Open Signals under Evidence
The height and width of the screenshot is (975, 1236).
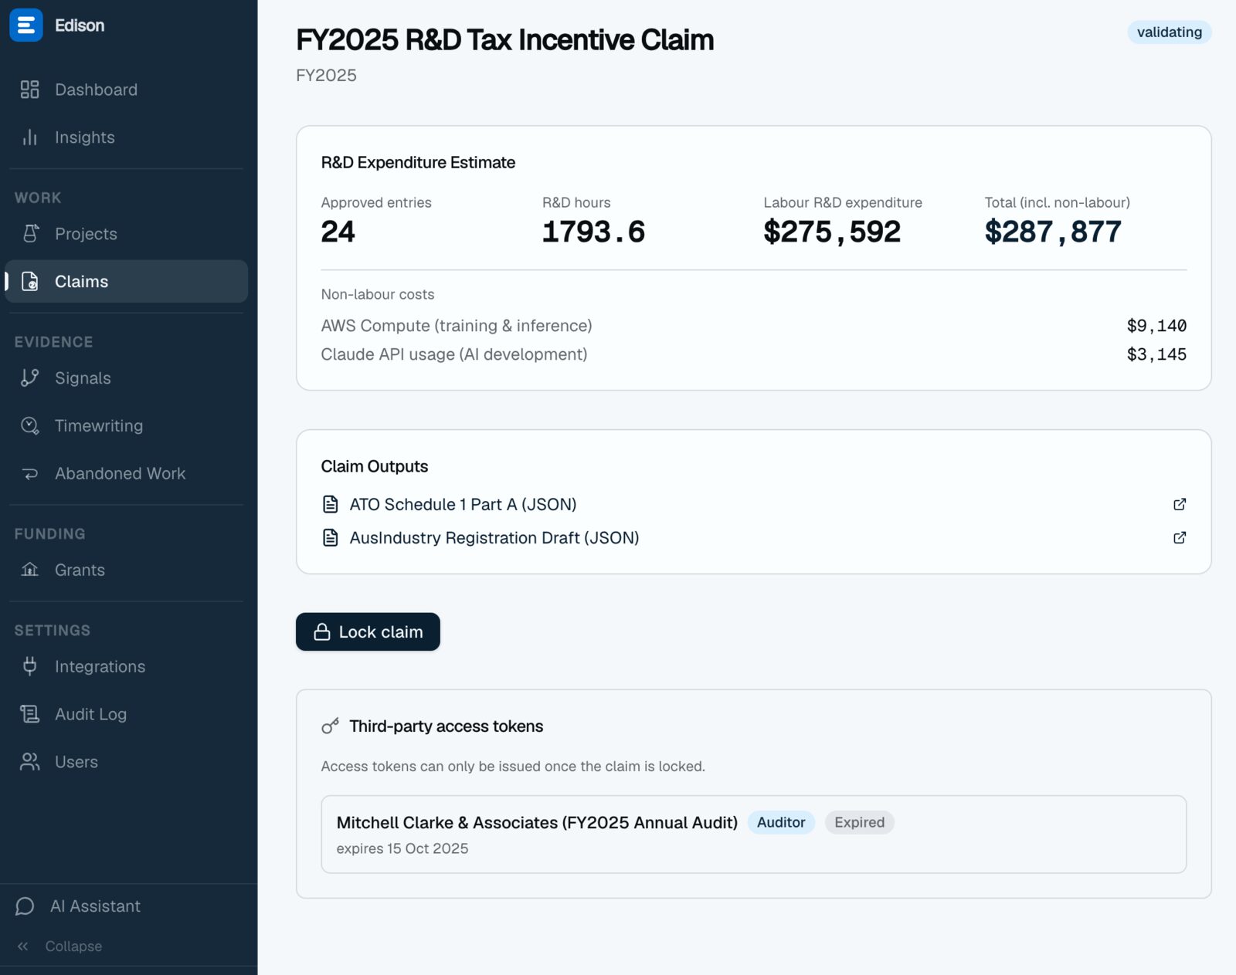pos(127,378)
